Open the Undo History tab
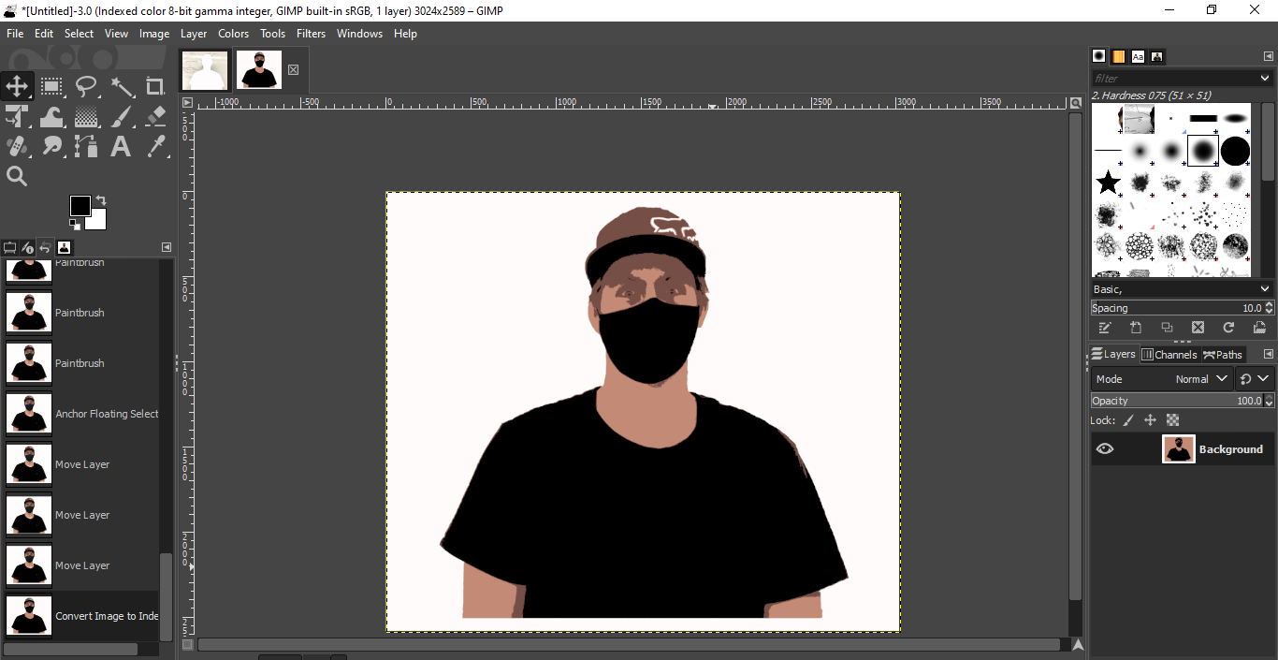Viewport: 1278px width, 660px height. click(x=46, y=248)
